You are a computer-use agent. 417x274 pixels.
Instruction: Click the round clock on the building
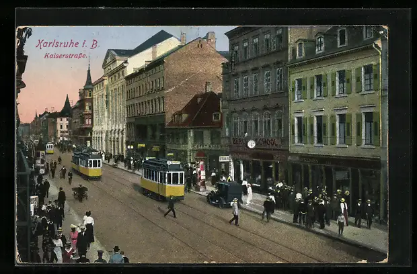251,144
